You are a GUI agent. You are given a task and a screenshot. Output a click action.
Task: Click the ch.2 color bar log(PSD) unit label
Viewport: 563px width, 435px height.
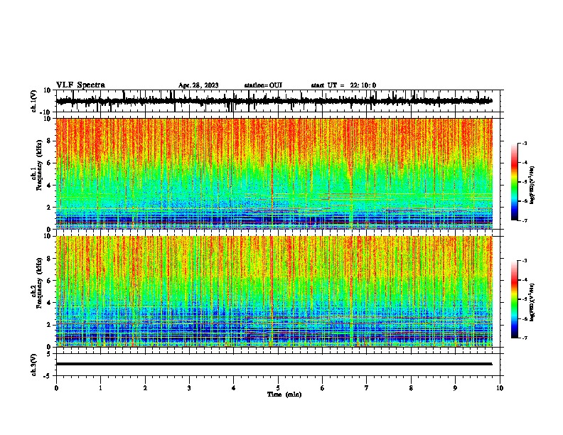tap(532, 302)
